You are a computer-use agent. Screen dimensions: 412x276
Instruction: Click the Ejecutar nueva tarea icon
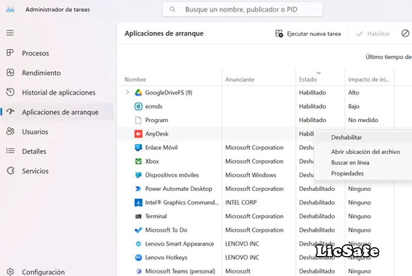click(279, 33)
